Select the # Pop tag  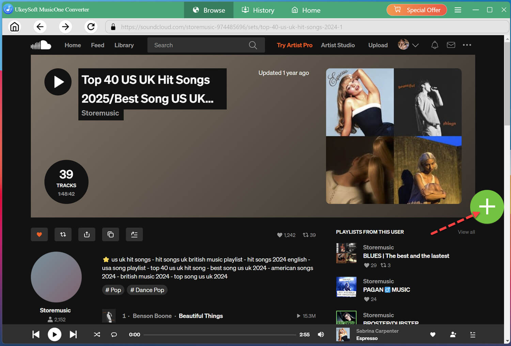click(113, 290)
